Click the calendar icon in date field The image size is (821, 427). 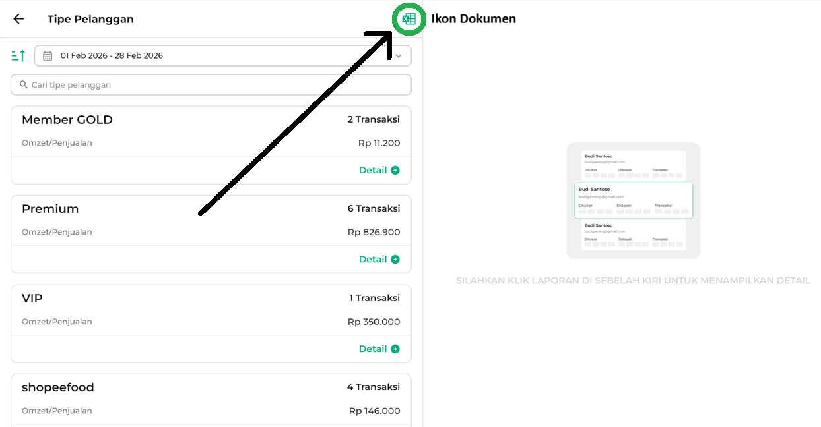point(48,56)
